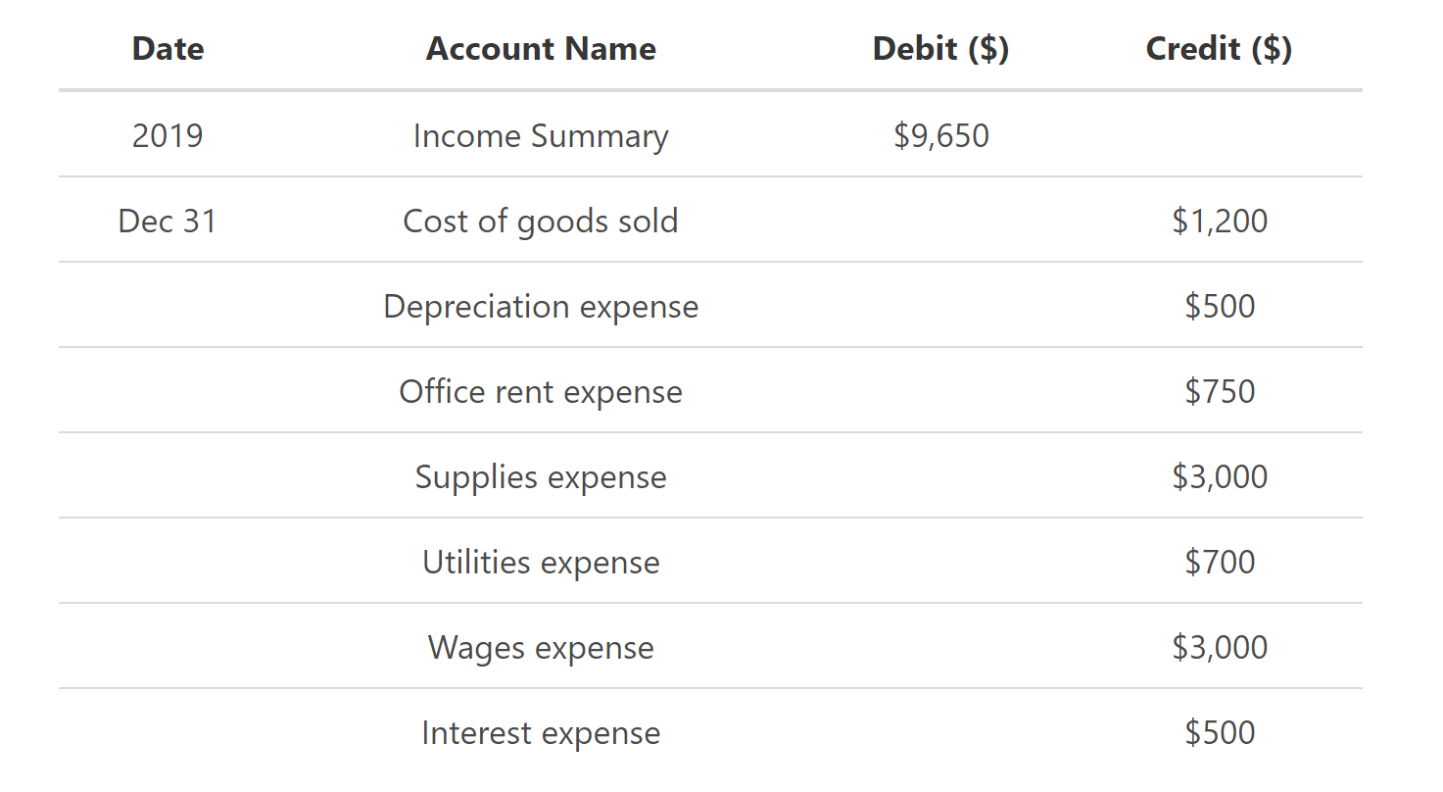Click the Credit ($) column header
The height and width of the screenshot is (792, 1443).
click(1219, 49)
